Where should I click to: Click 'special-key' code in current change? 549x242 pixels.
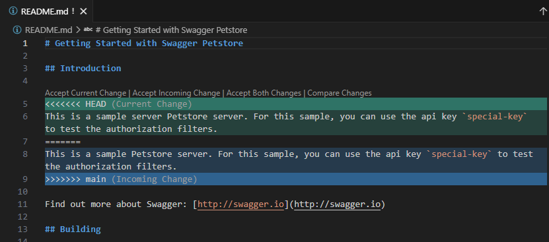click(495, 117)
